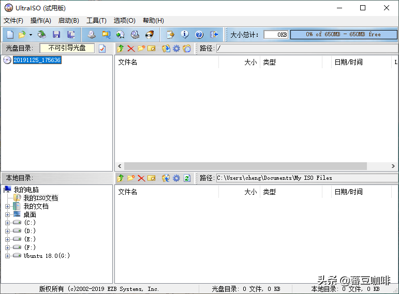Select 我的ISO文档 in the local tree
The image size is (399, 294).
(x=41, y=198)
